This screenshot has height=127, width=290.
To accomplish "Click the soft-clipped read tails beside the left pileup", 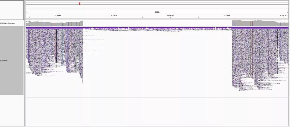I will (93, 43).
